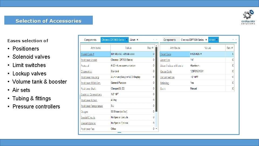
Task: Select the '1/2" NPT' Air Connection value
Action: (x=194, y=77)
